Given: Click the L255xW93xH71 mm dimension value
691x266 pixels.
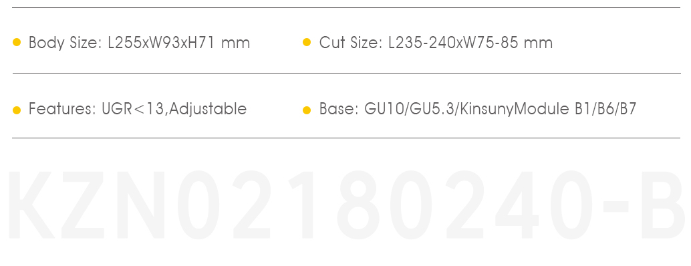Looking at the screenshot, I should point(179,43).
